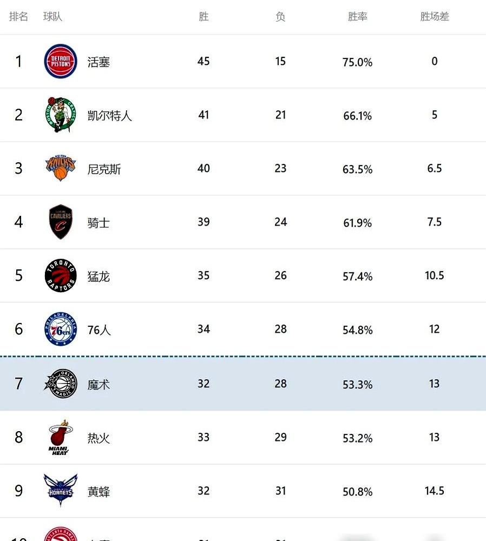This screenshot has width=486, height=541.
Task: Select the highlighted 魔术 row
Action: point(243,384)
